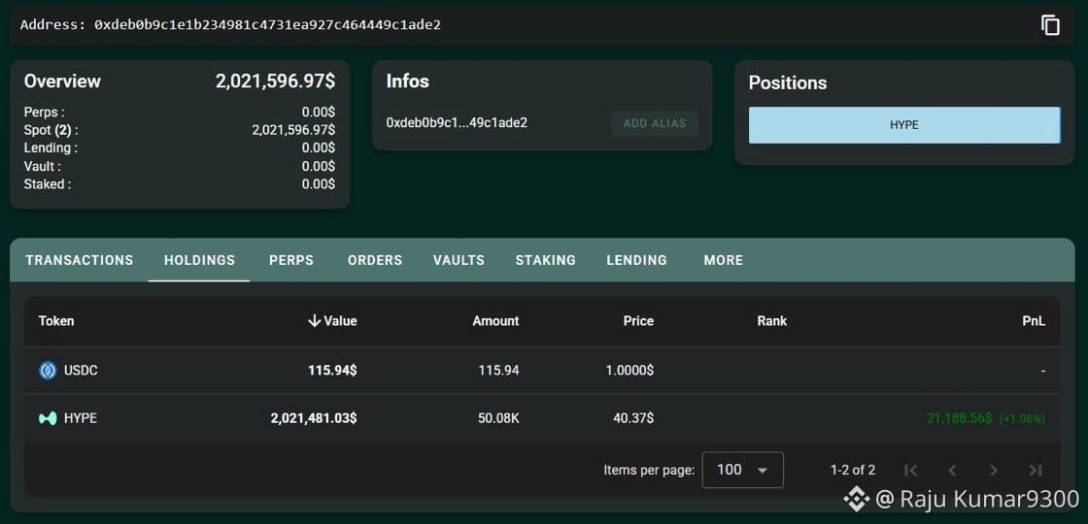This screenshot has width=1088, height=524.
Task: Sort holdings by Rank column
Action: pos(772,321)
